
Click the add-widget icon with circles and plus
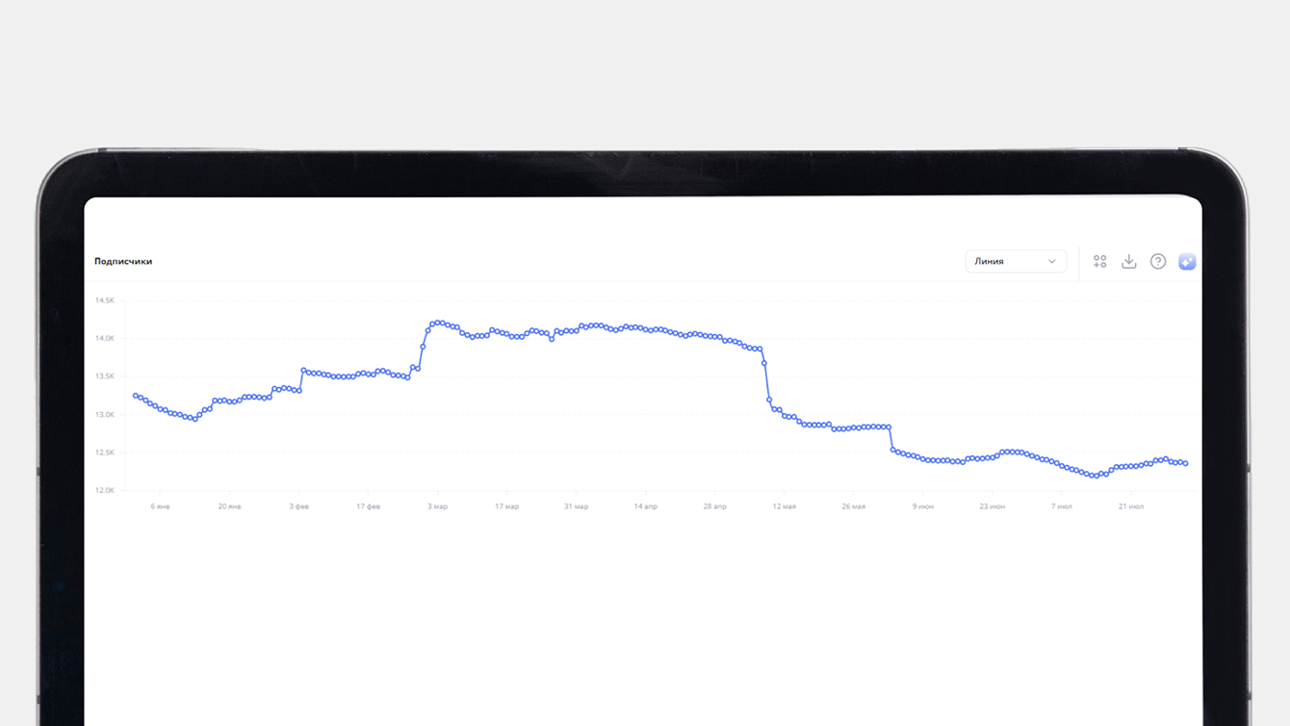1100,261
